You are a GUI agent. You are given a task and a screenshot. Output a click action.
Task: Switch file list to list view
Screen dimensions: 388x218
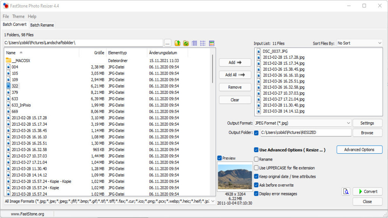point(203,43)
